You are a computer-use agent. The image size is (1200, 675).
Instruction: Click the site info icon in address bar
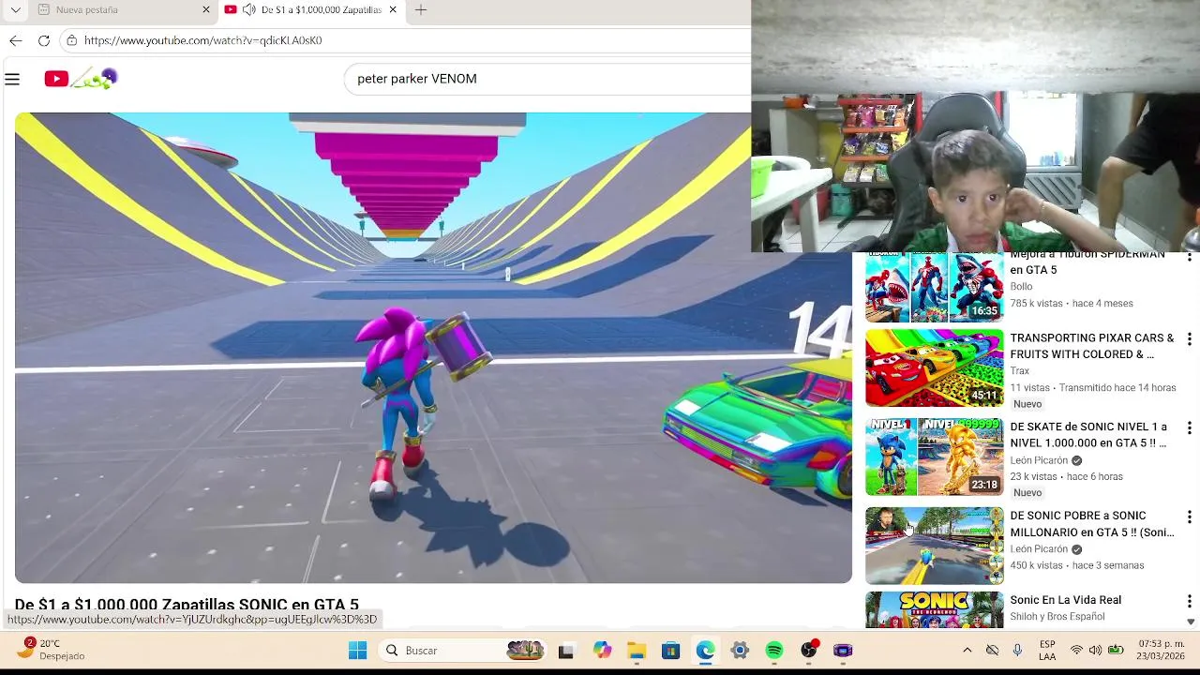pos(71,40)
